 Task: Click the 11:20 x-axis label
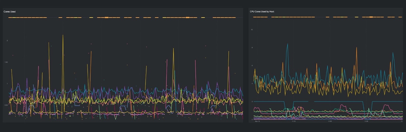(x=330, y=121)
